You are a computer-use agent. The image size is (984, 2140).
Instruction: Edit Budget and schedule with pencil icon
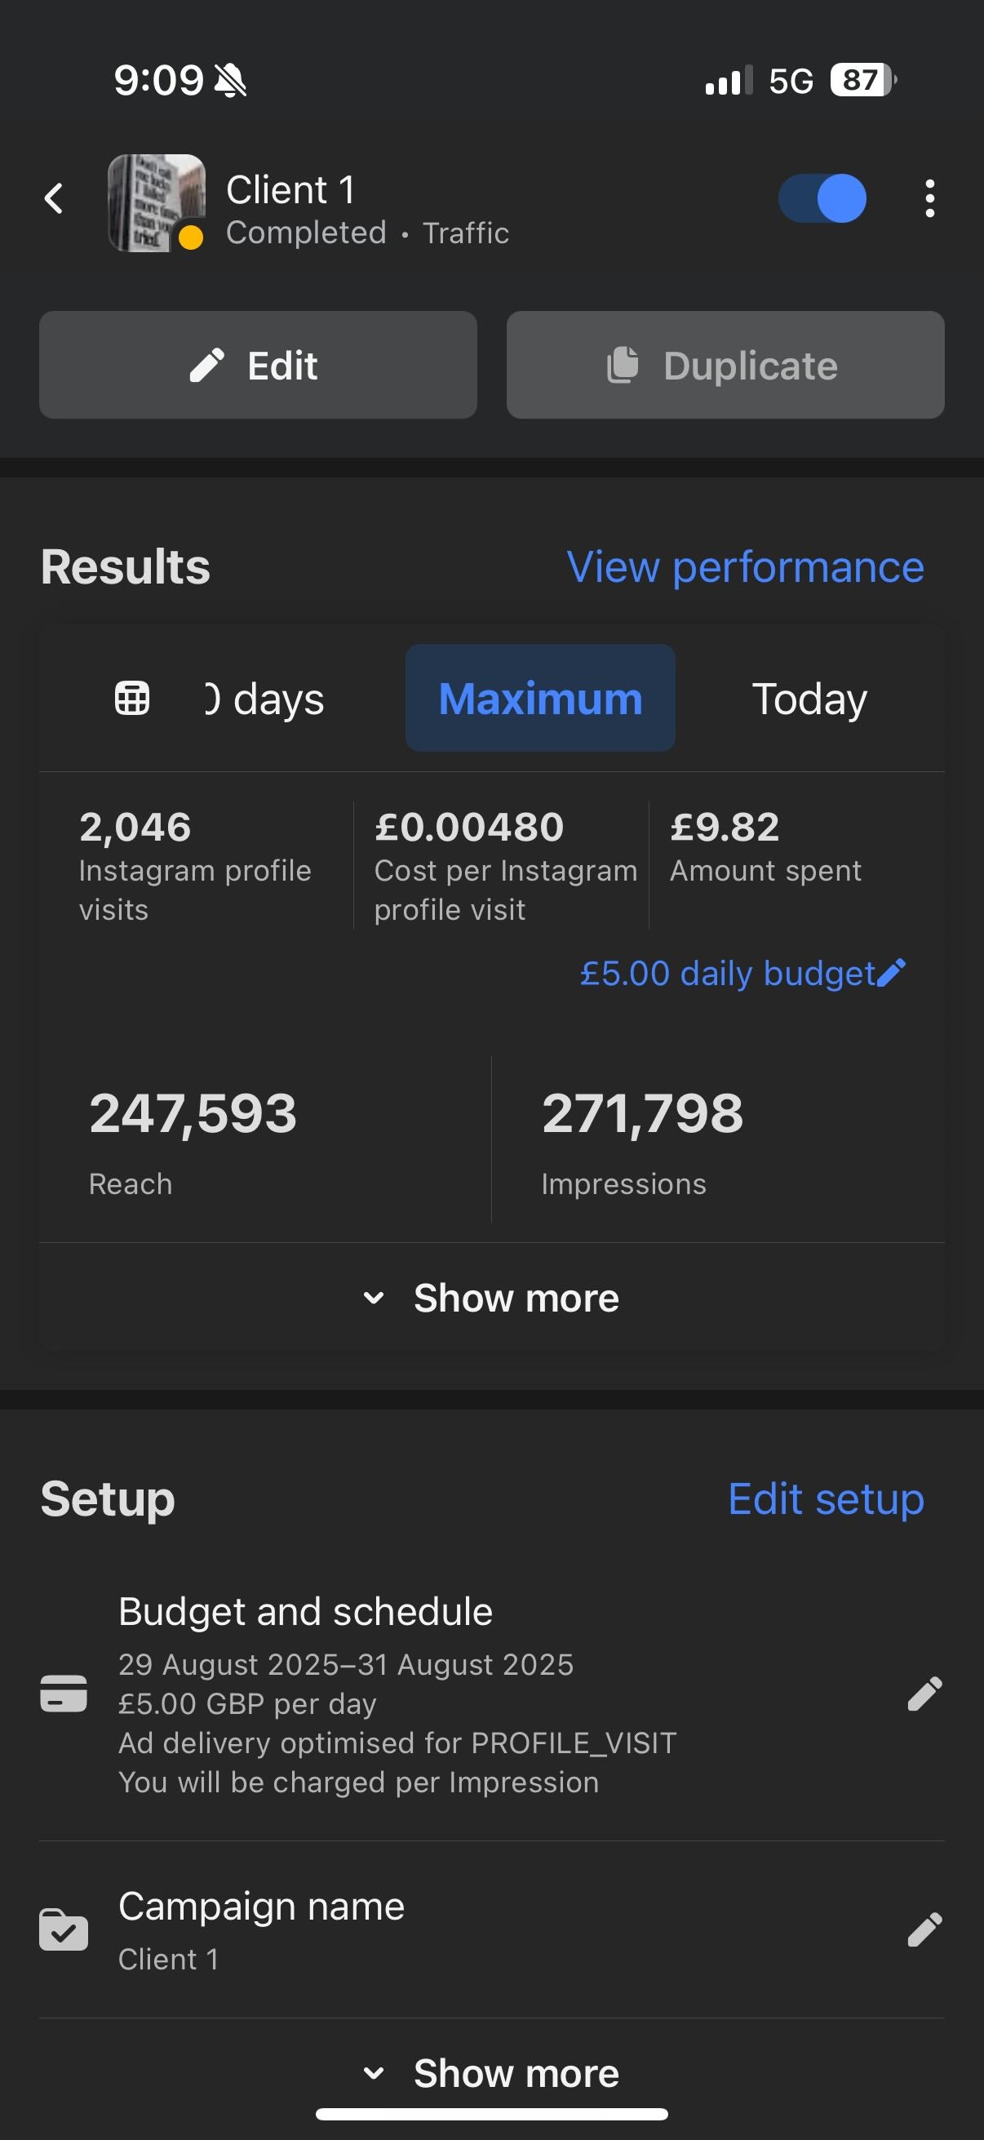924,1694
